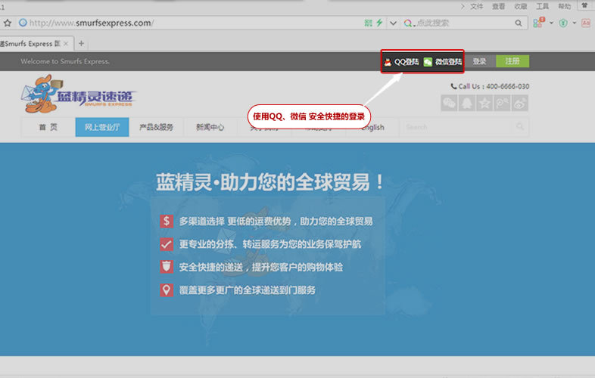Screen dimensions: 595x378
Task: Open the 查看 menu
Action: point(499,7)
